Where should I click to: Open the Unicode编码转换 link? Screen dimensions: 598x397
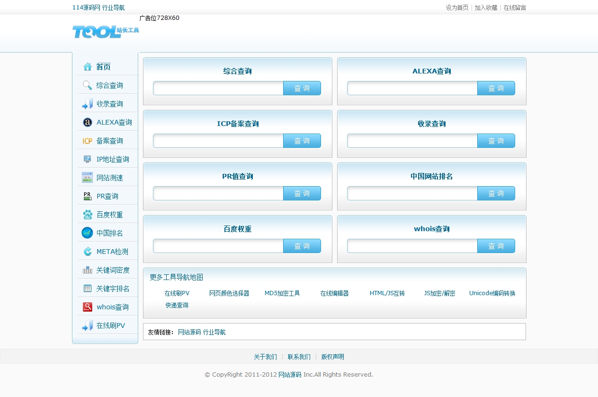[492, 293]
